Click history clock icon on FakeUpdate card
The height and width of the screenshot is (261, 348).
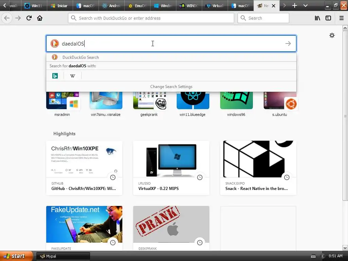point(113,243)
